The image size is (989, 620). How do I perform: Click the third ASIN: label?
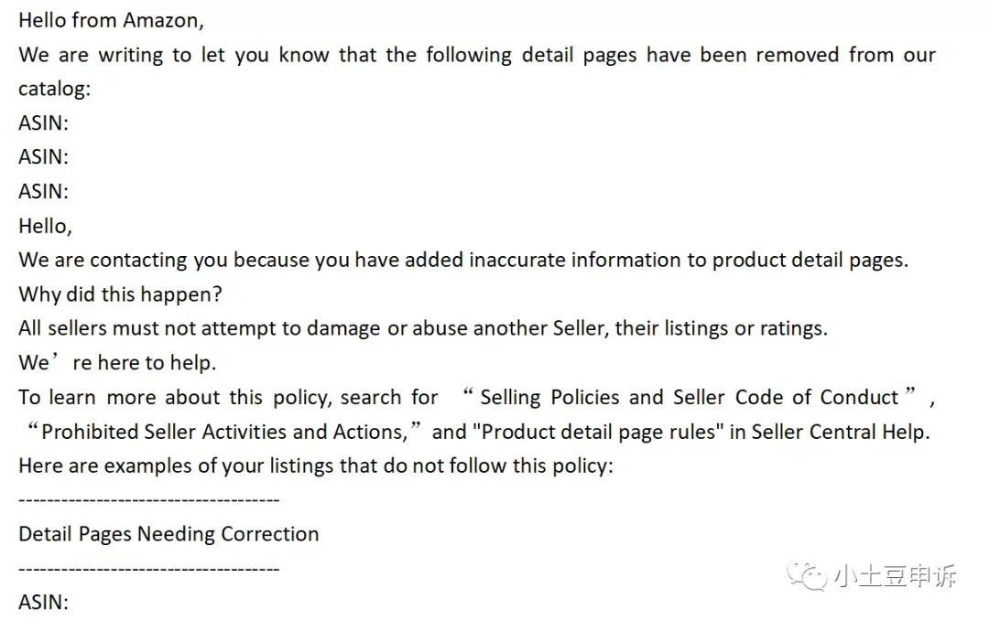[44, 191]
